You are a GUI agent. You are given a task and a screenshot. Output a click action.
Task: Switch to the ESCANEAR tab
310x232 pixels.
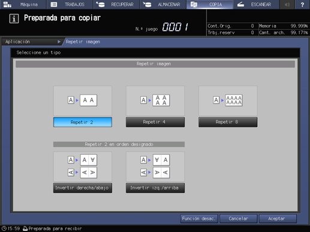click(256, 4)
